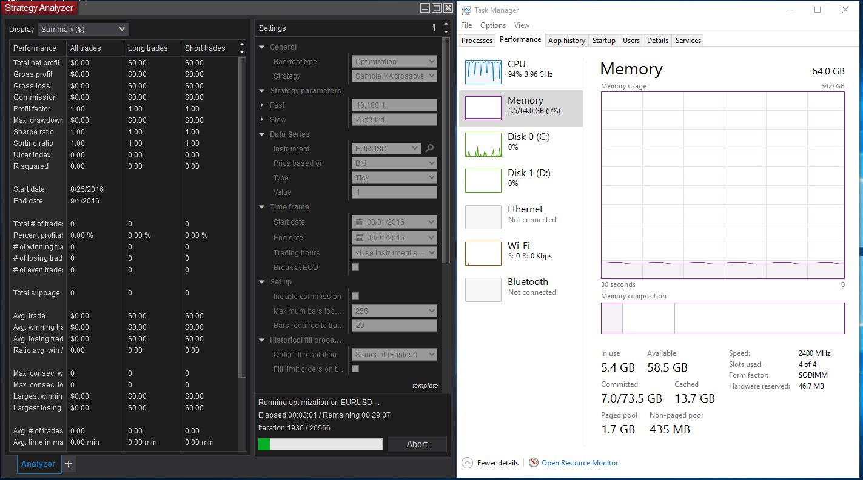Screen dimensions: 863x480
Task: Switch to the Processes tab
Action: click(477, 41)
